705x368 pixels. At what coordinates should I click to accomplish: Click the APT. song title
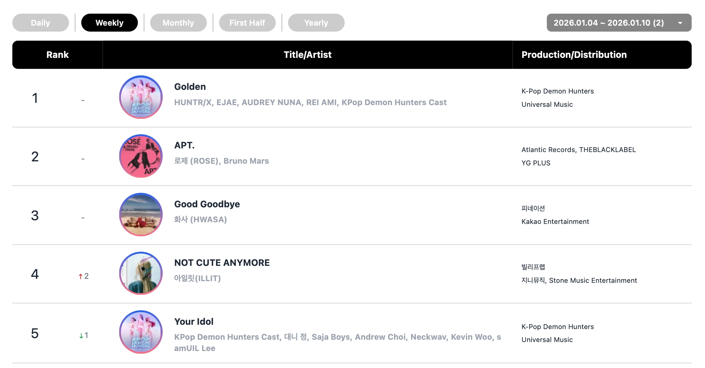[x=184, y=145]
